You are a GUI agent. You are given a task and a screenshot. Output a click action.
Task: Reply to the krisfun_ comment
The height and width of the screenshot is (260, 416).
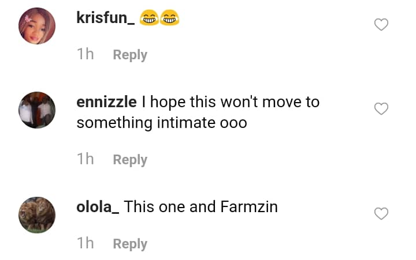[130, 55]
